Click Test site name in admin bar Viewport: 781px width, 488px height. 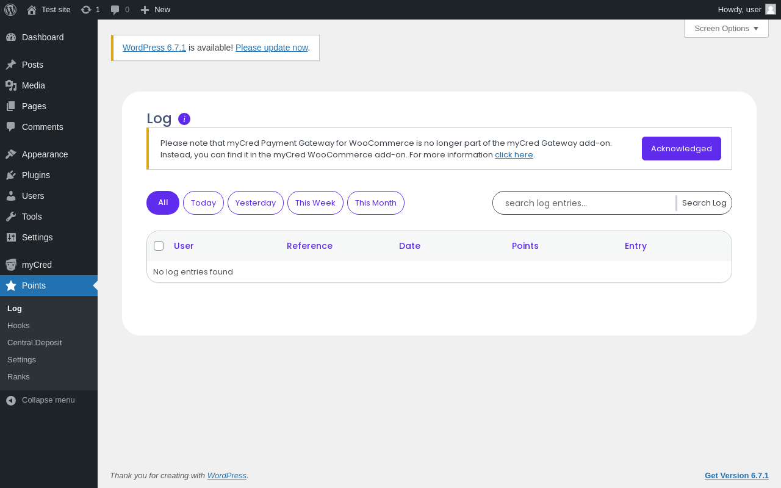(x=56, y=10)
